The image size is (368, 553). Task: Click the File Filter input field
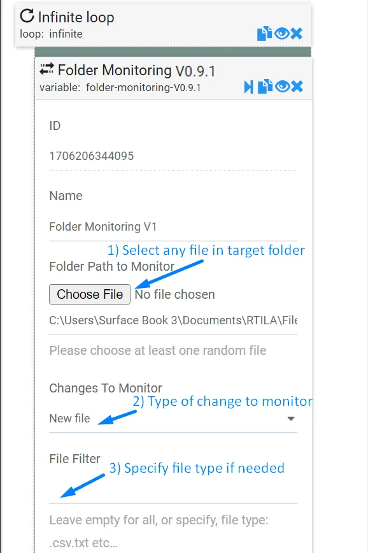point(173,489)
